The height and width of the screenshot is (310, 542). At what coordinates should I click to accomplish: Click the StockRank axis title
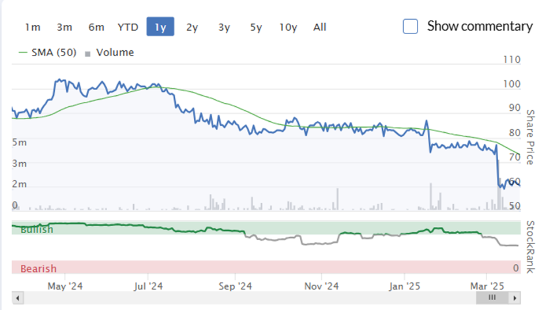click(530, 247)
